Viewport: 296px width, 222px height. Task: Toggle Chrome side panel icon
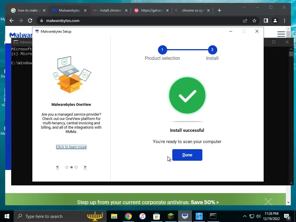pos(266,21)
